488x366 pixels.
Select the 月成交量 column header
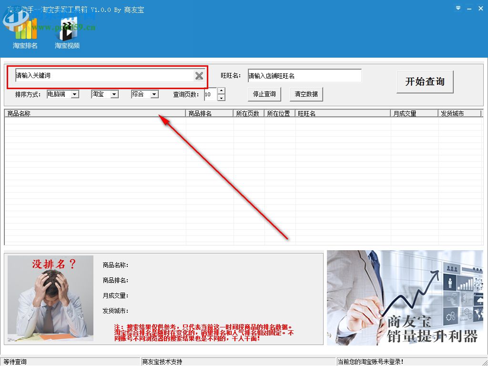pos(412,113)
